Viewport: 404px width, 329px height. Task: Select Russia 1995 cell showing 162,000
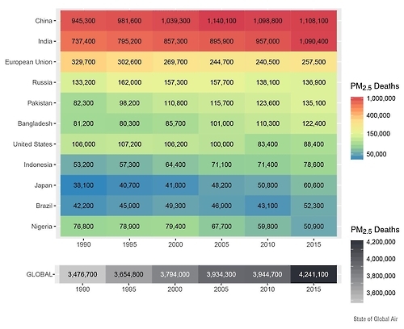pyautogui.click(x=129, y=82)
